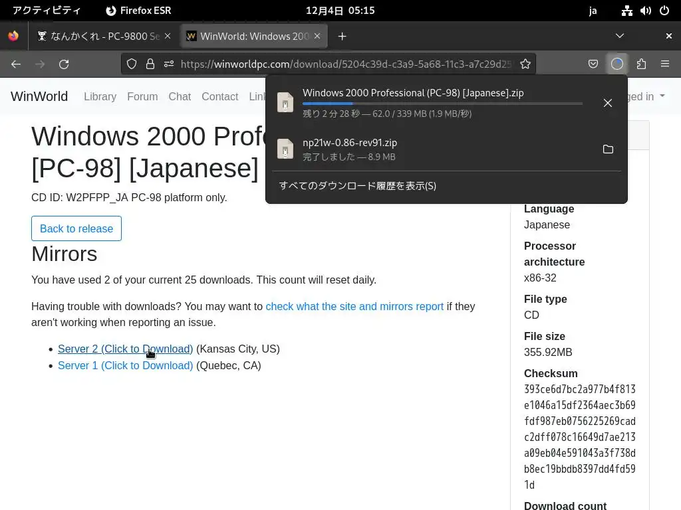The image size is (681, 510).
Task: Open the extensions puzzle icon
Action: pyautogui.click(x=641, y=64)
